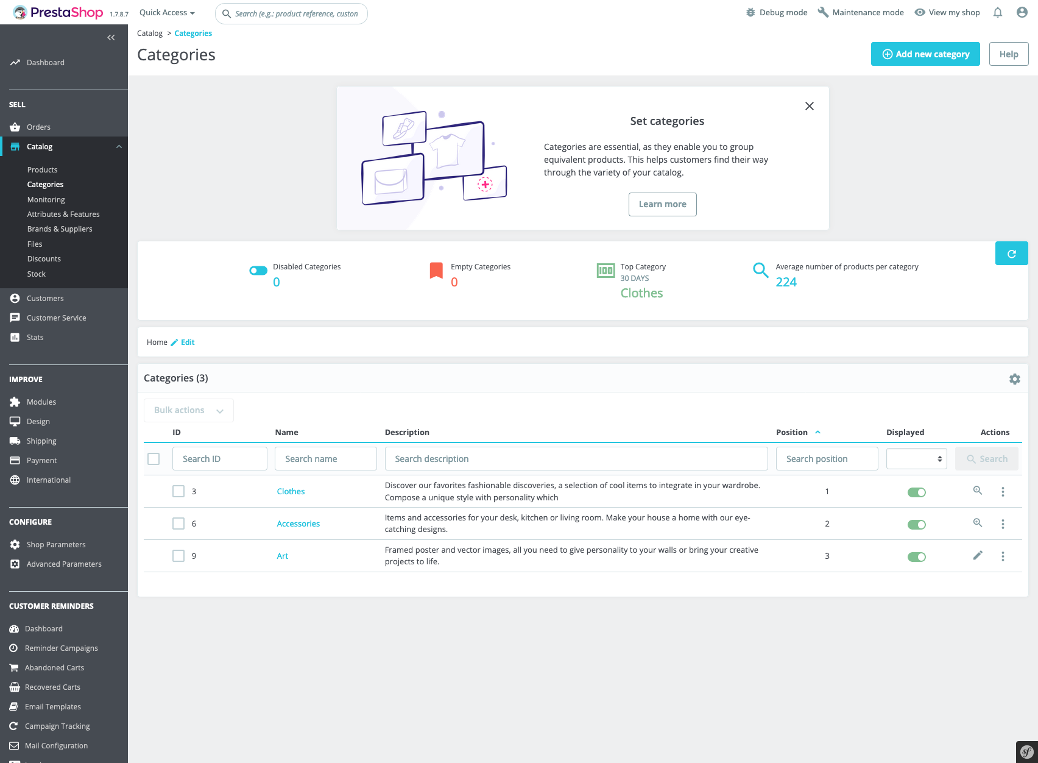Open more actions menu for Art
The width and height of the screenshot is (1038, 763).
(x=1003, y=556)
